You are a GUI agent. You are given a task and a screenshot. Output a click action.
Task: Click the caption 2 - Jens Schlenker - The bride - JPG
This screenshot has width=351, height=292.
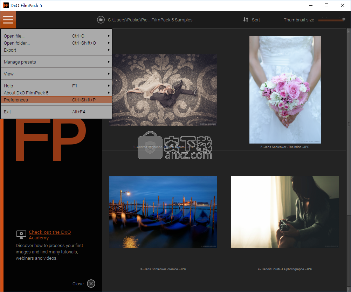285,147
